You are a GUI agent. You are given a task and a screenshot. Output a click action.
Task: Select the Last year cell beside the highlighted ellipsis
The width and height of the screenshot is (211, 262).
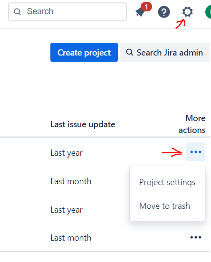pyautogui.click(x=67, y=153)
